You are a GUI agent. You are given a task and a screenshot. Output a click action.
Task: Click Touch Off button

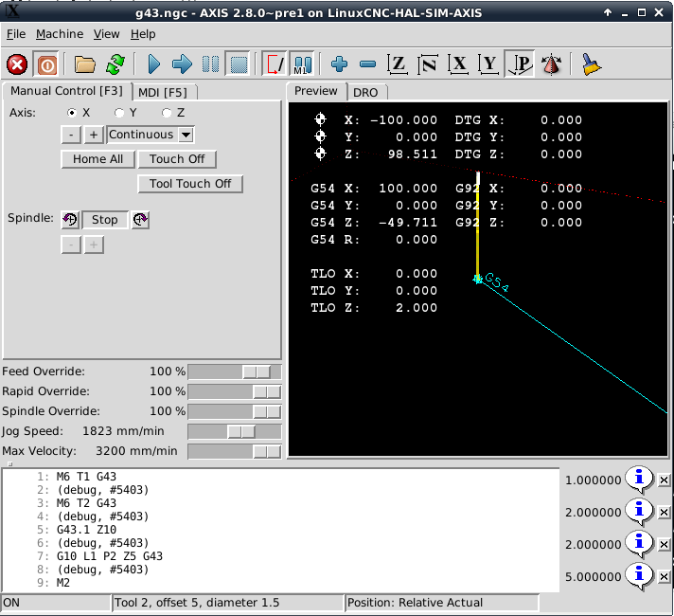(x=177, y=159)
